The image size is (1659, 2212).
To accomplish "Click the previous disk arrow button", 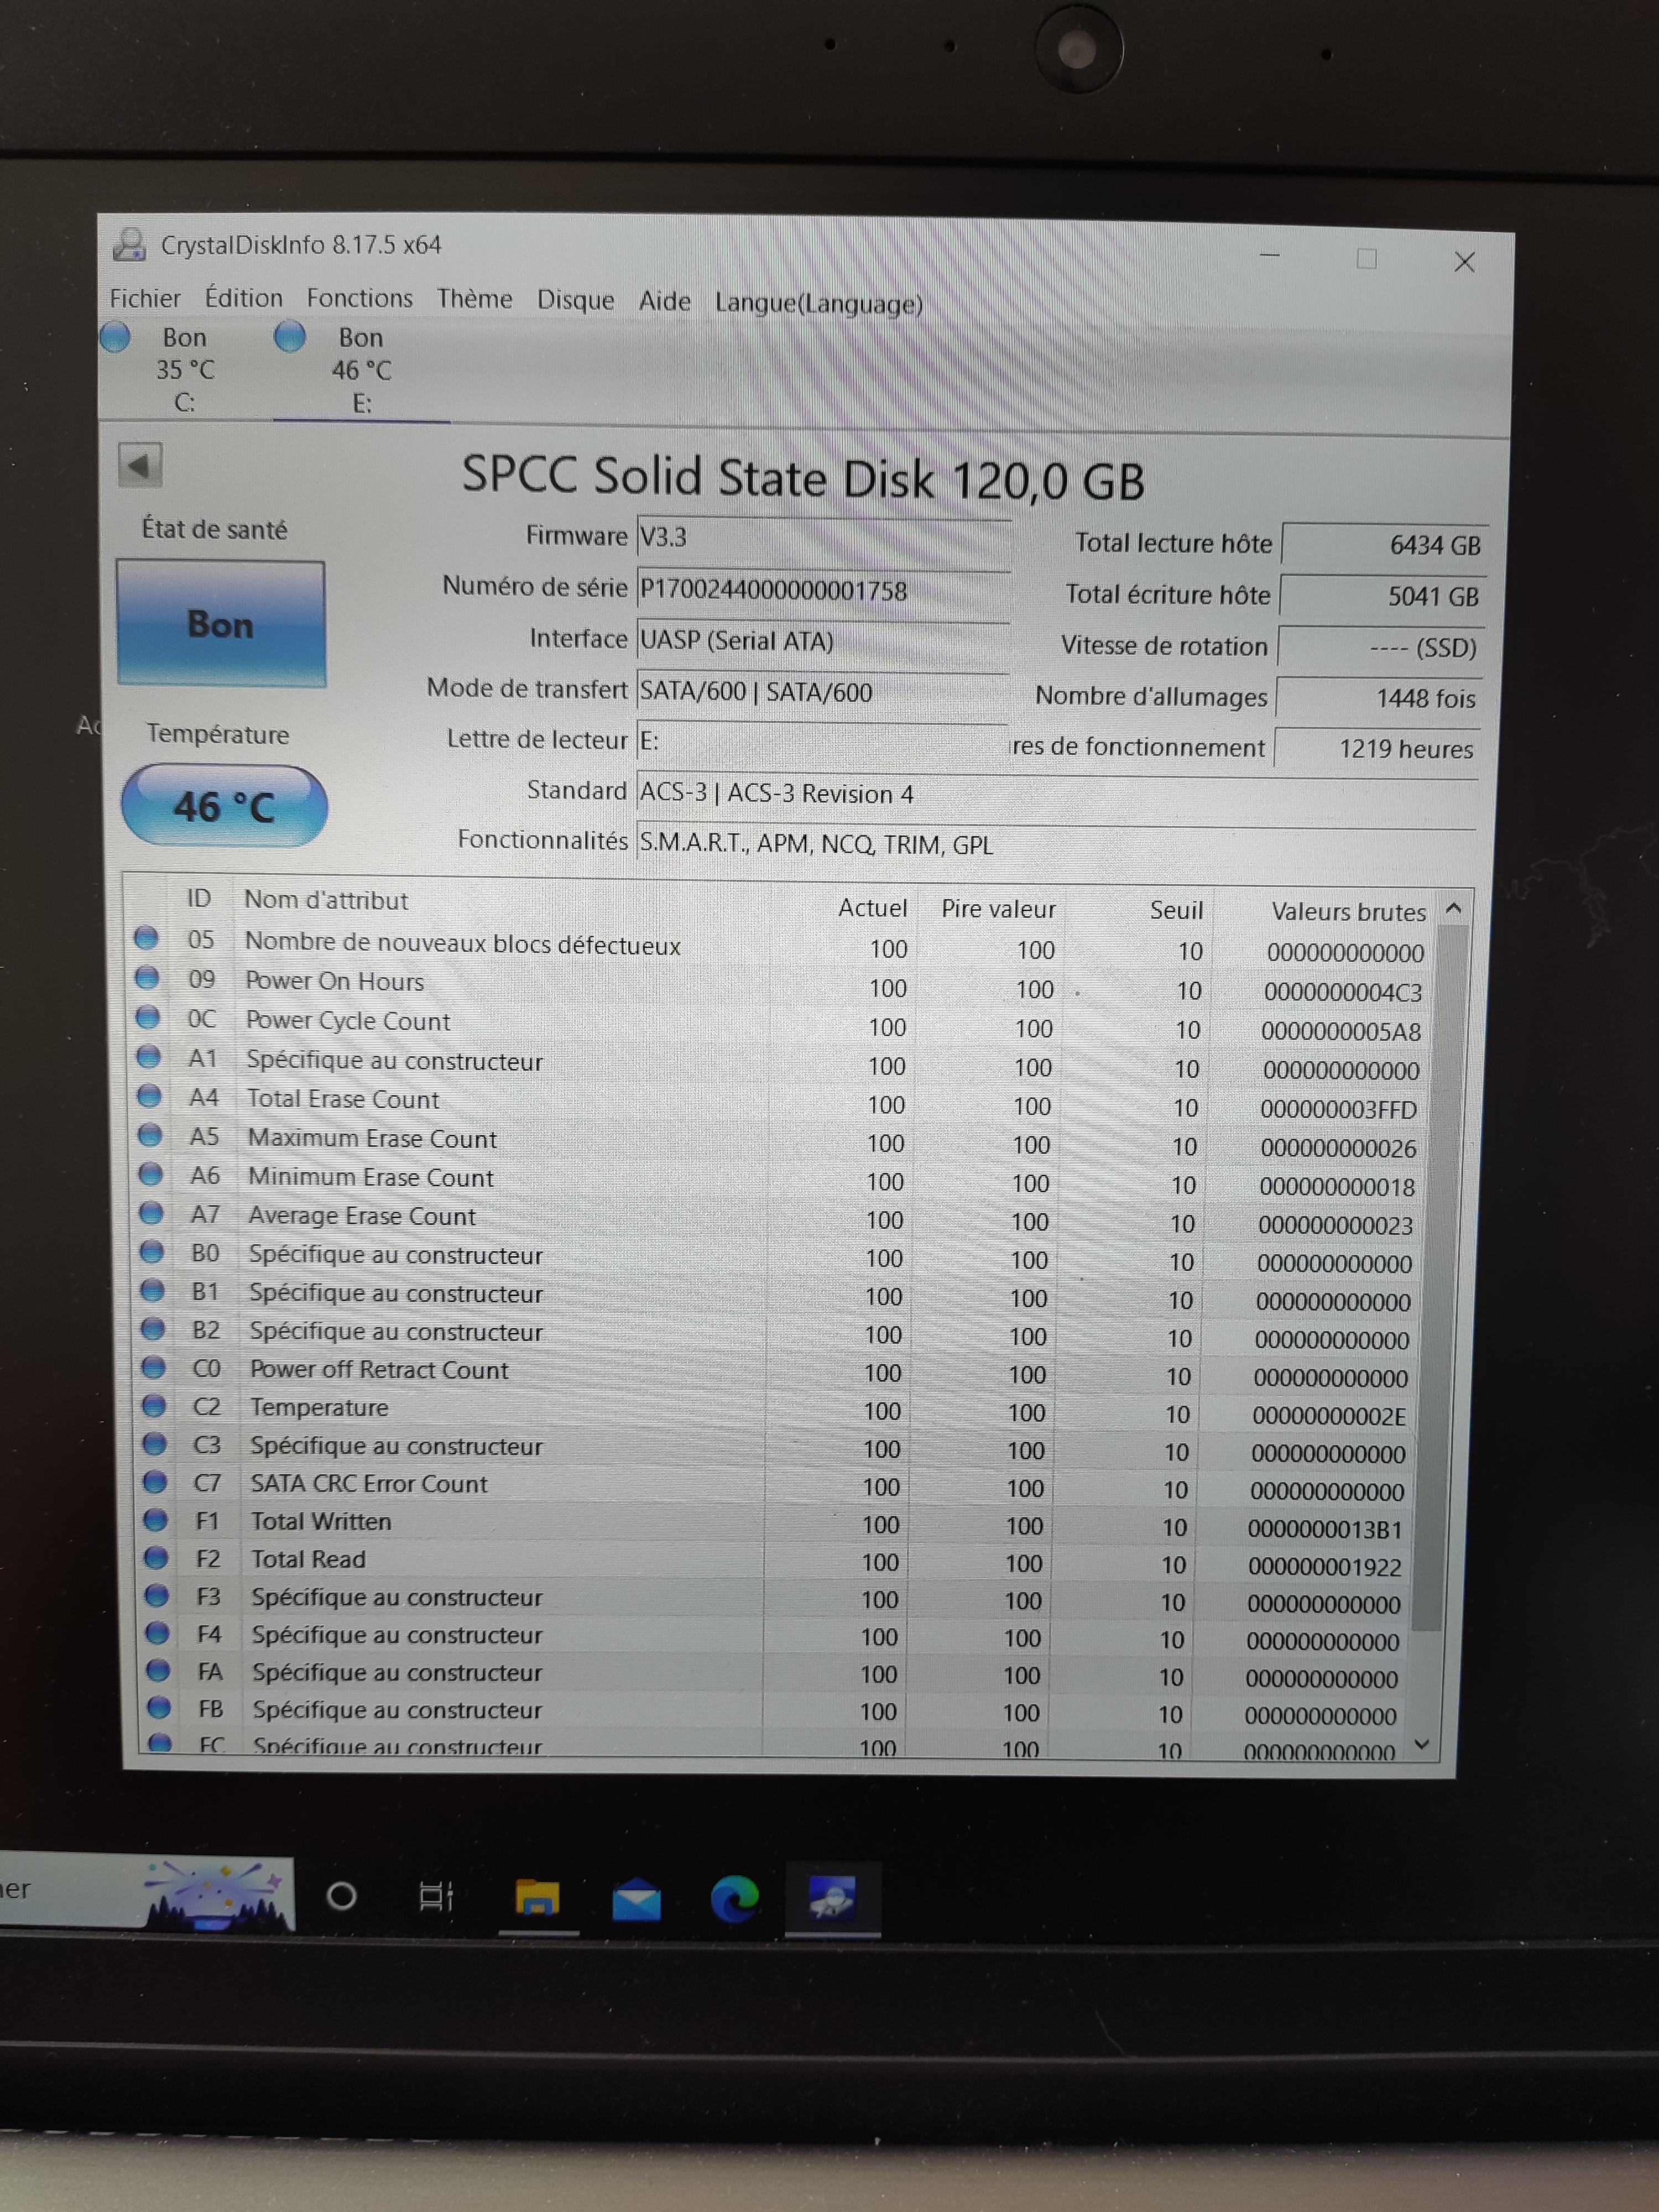I will coord(140,465).
